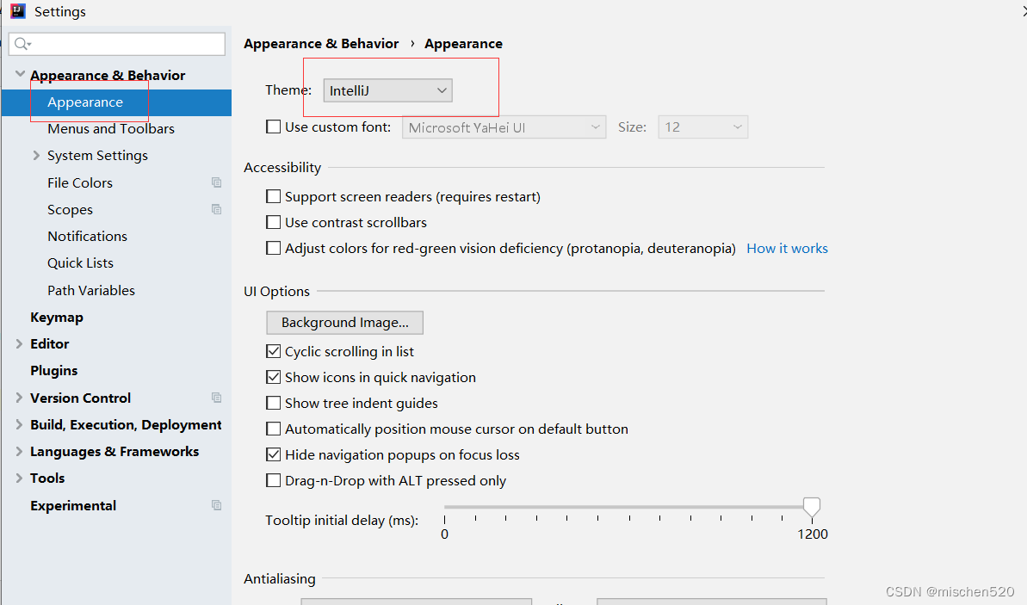Click the Editor tree label
1027x605 pixels.
click(x=50, y=343)
